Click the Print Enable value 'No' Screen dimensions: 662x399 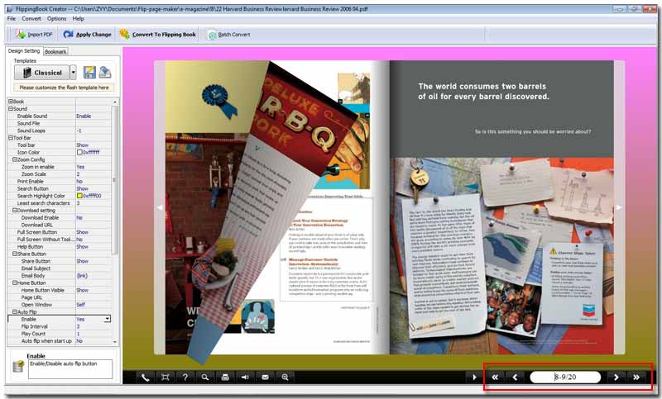pyautogui.click(x=79, y=181)
